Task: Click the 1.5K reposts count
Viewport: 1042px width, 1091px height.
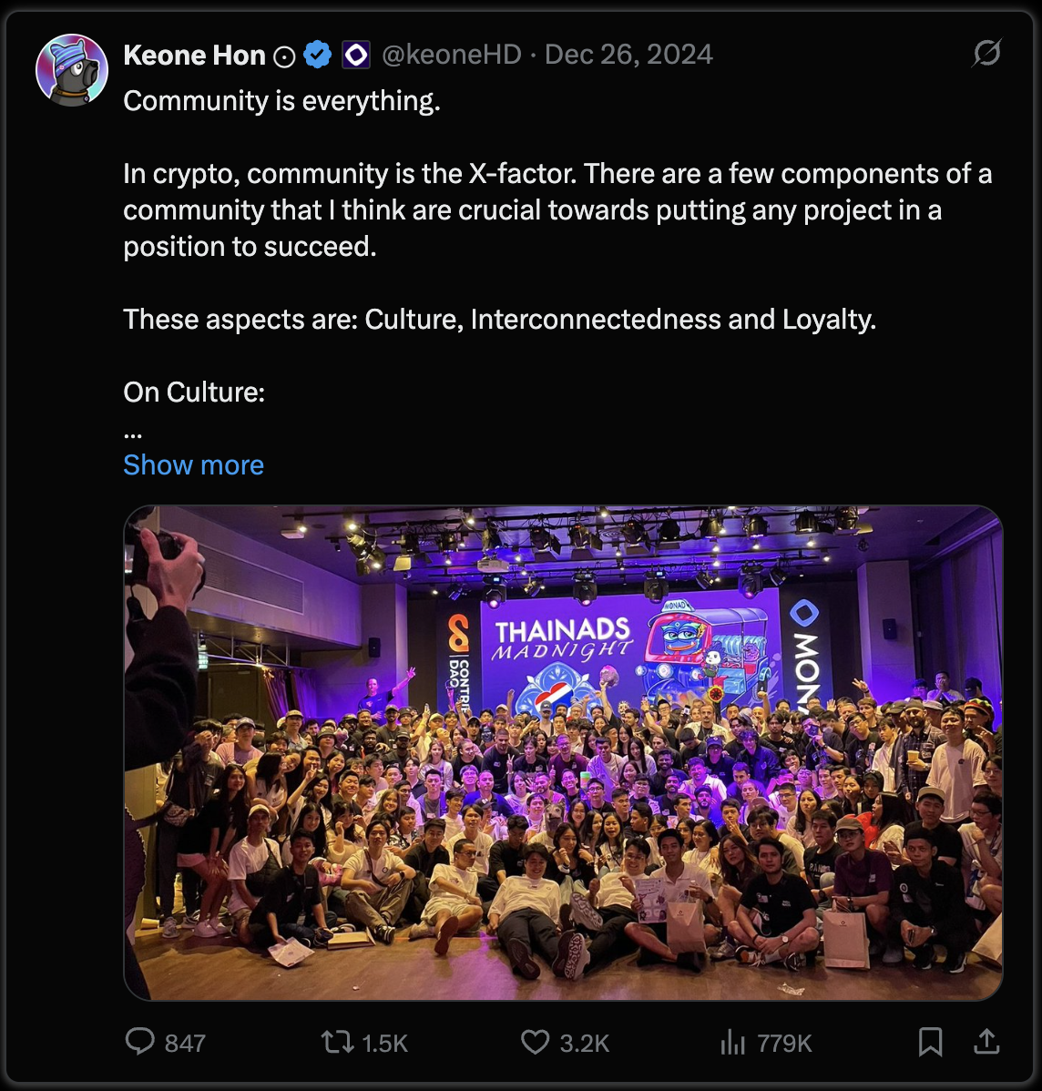Action: 385,1043
